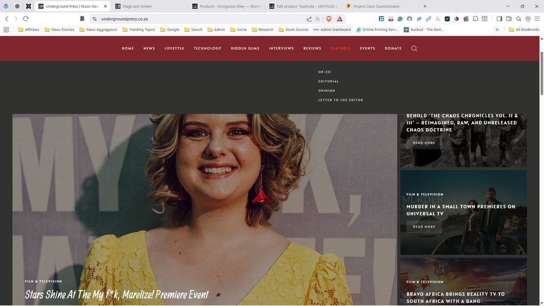Open the pinned WordPress tab
544x306 pixels.
pos(6,6)
